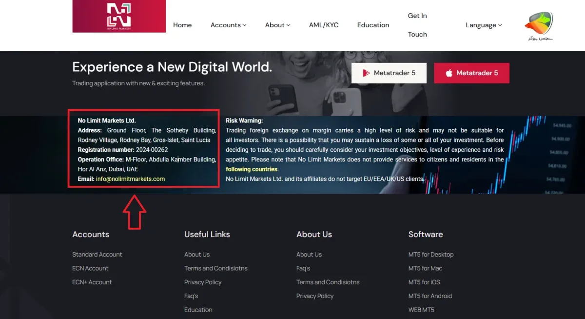Screen dimensions: 585x319
Task: Click the 'Accounts' footer heading
Action: (x=91, y=235)
